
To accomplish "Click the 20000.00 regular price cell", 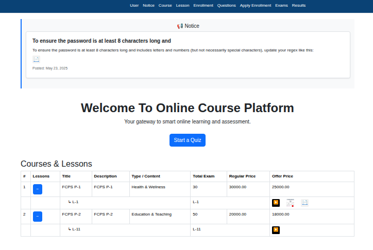I will click(248, 217).
